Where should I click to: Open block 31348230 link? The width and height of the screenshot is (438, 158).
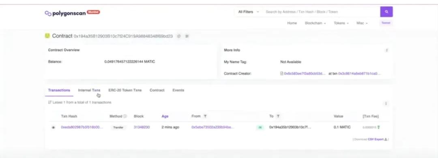[142, 127]
